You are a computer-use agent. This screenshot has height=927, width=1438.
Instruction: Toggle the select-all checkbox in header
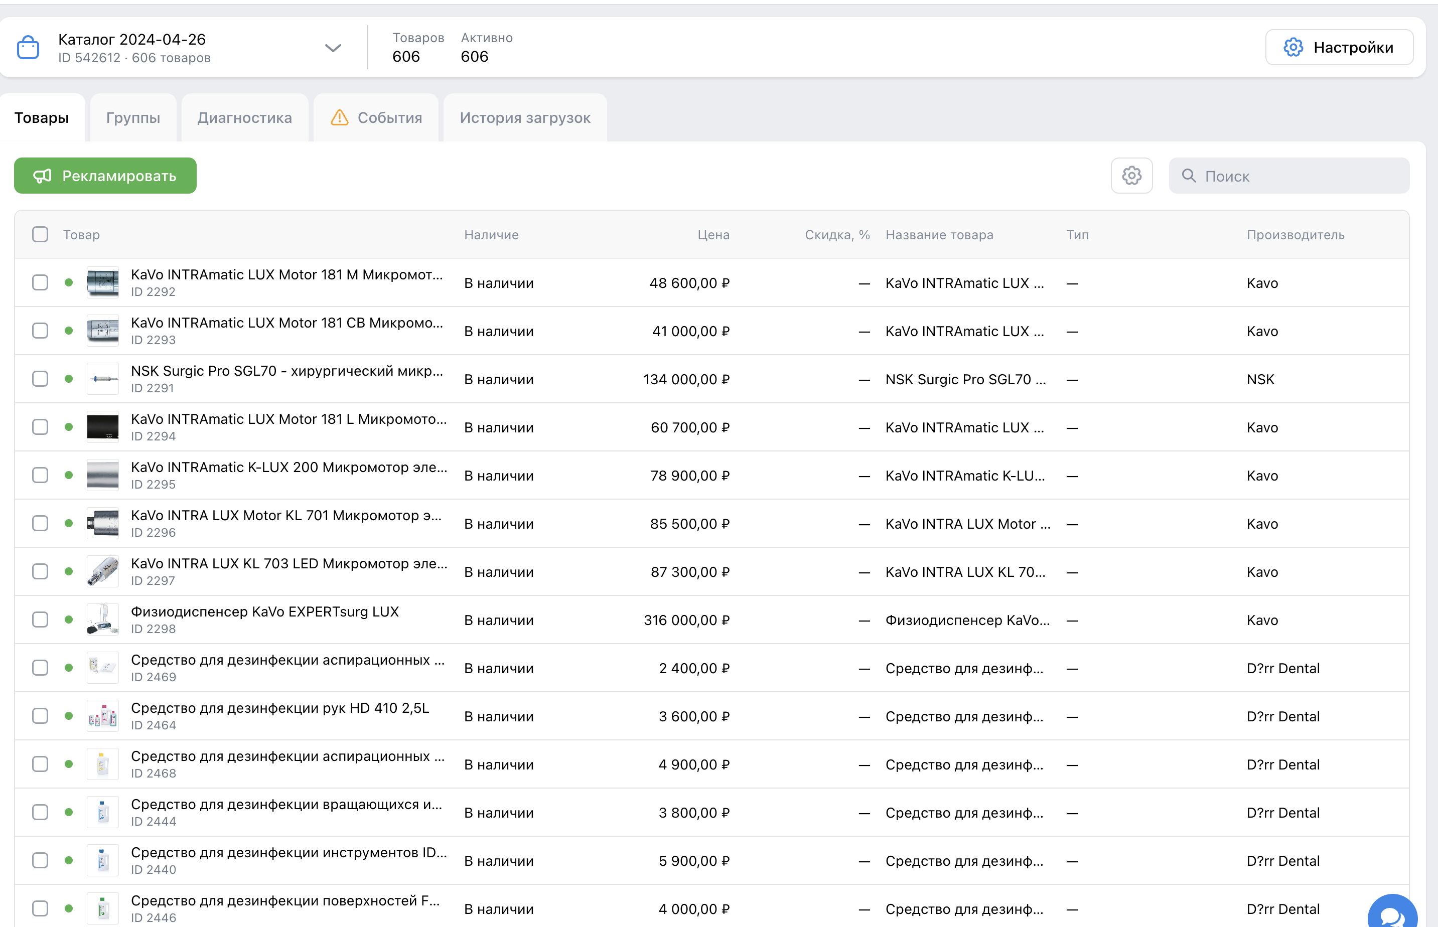point(40,234)
